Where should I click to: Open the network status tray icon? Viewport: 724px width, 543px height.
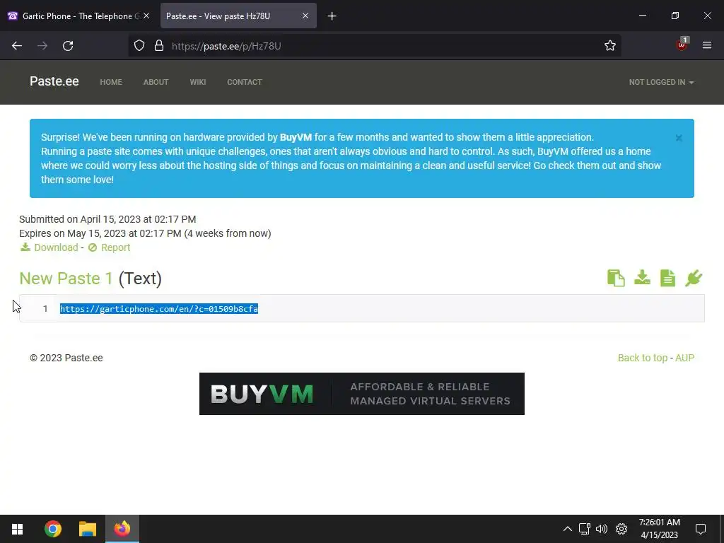pos(585,529)
